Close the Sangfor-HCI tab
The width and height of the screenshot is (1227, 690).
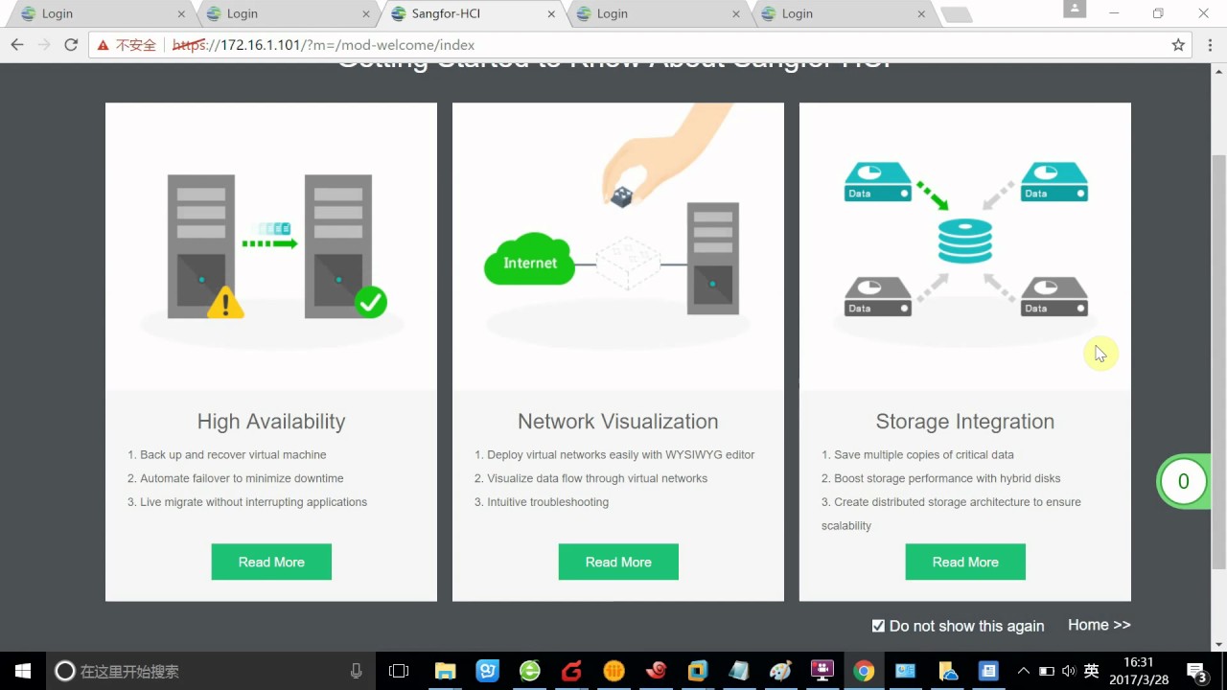coord(551,14)
